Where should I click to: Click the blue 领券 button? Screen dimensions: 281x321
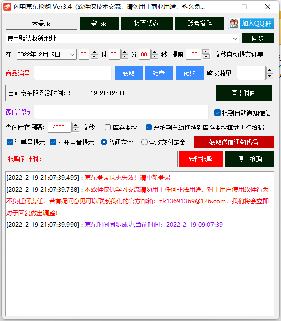point(159,73)
